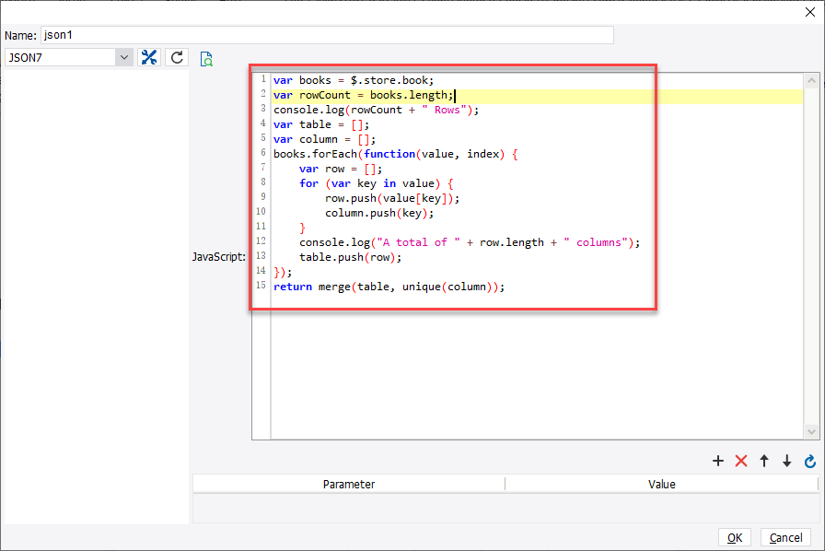Click the return merge statement on line 15
Viewport: 825px width, 551px height.
pos(387,286)
